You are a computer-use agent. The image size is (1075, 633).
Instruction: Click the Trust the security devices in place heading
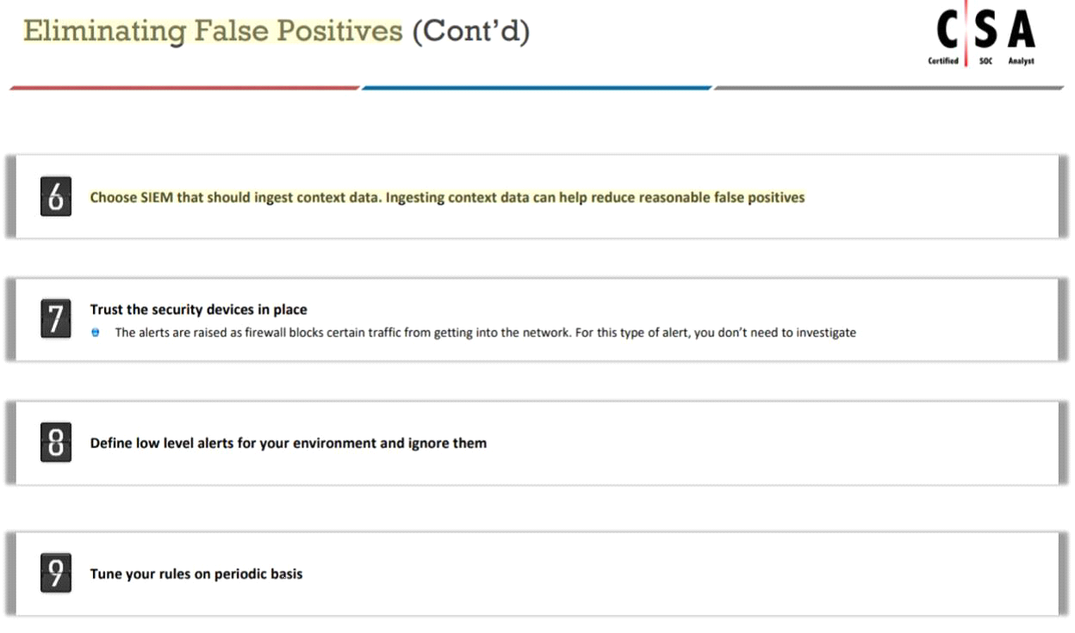point(198,310)
